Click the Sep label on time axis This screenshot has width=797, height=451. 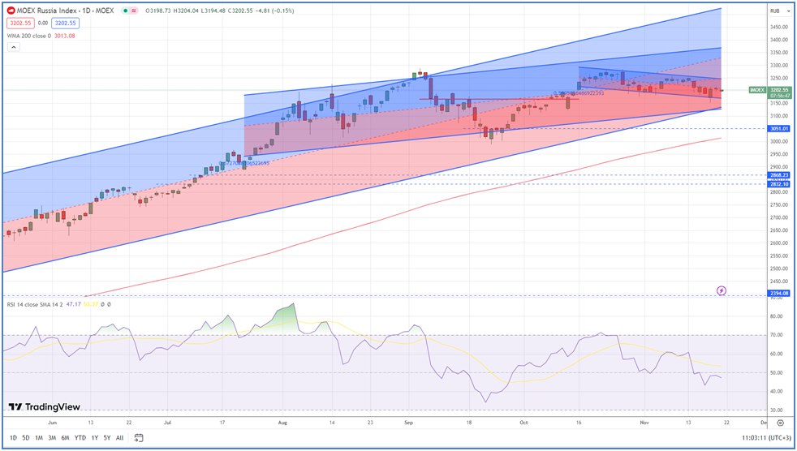[x=409, y=423]
